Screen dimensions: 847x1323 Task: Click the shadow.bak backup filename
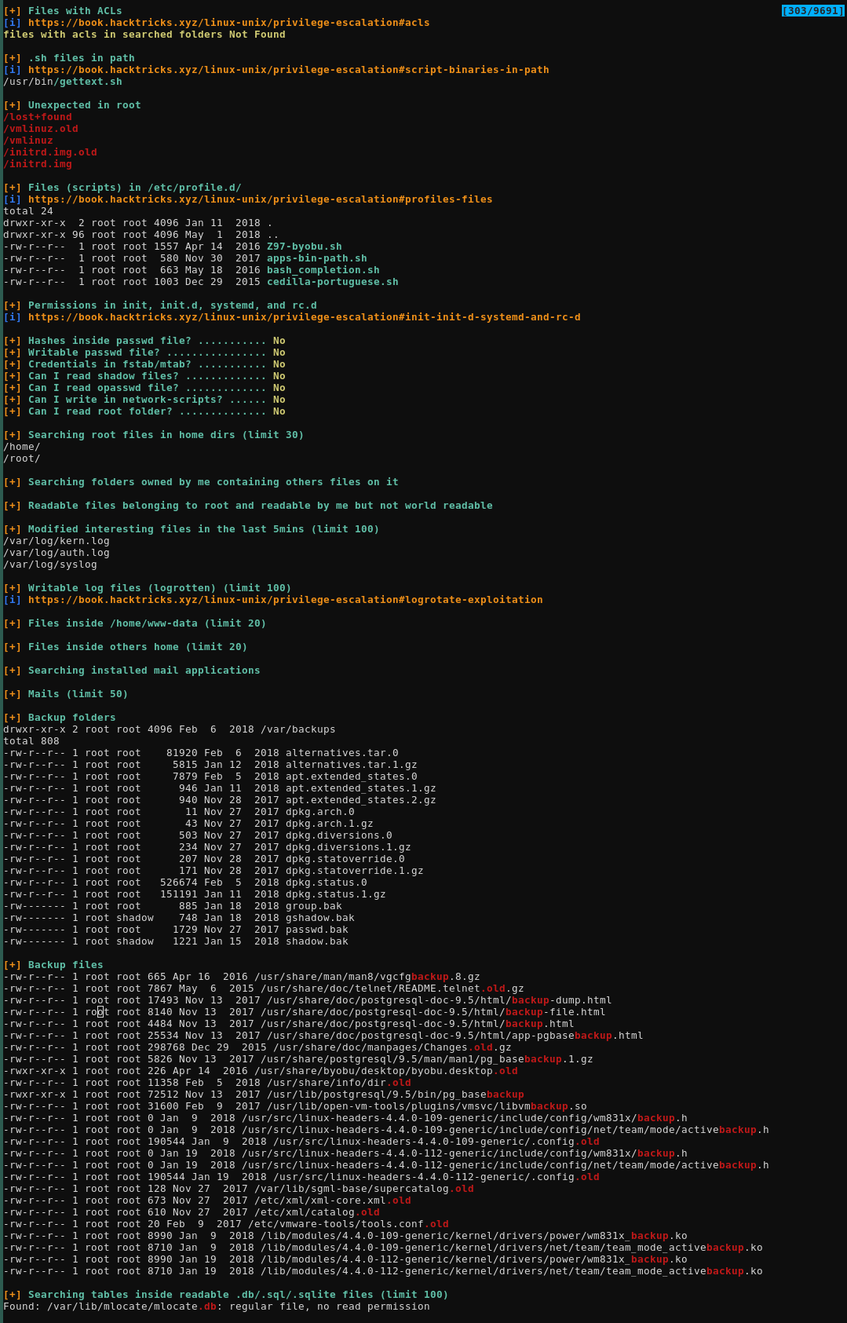pyautogui.click(x=316, y=941)
